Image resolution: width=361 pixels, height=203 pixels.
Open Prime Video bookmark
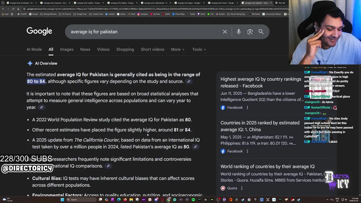[x=178, y=14]
